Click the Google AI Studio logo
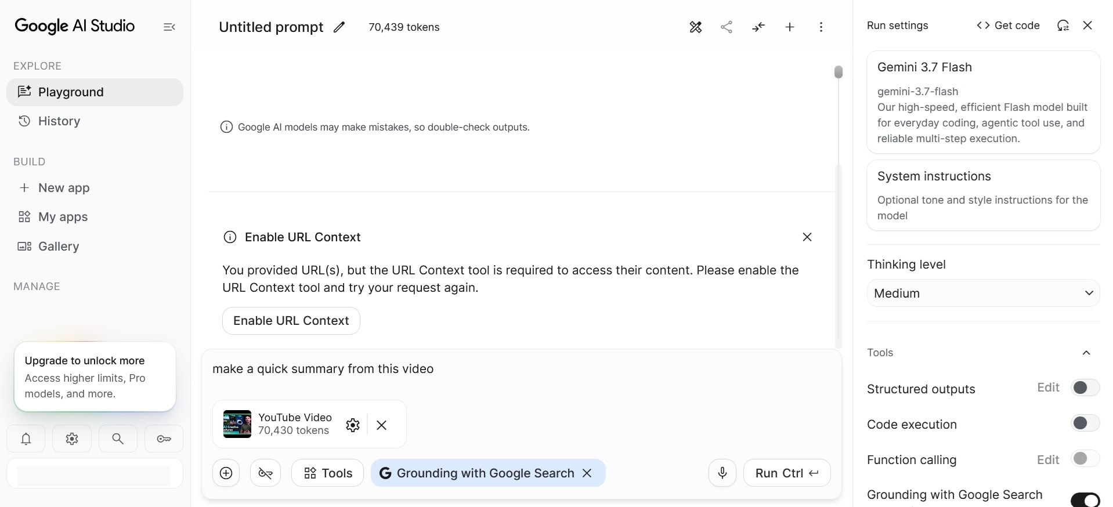 (x=75, y=26)
